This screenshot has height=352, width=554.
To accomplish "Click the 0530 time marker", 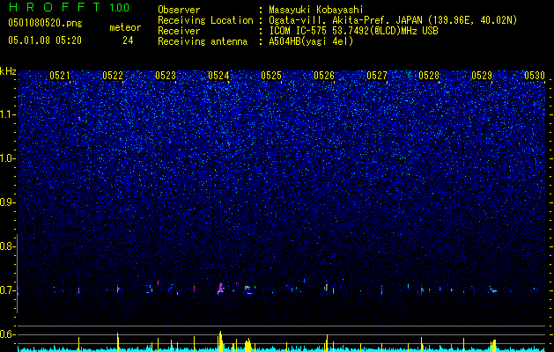I will tap(535, 76).
